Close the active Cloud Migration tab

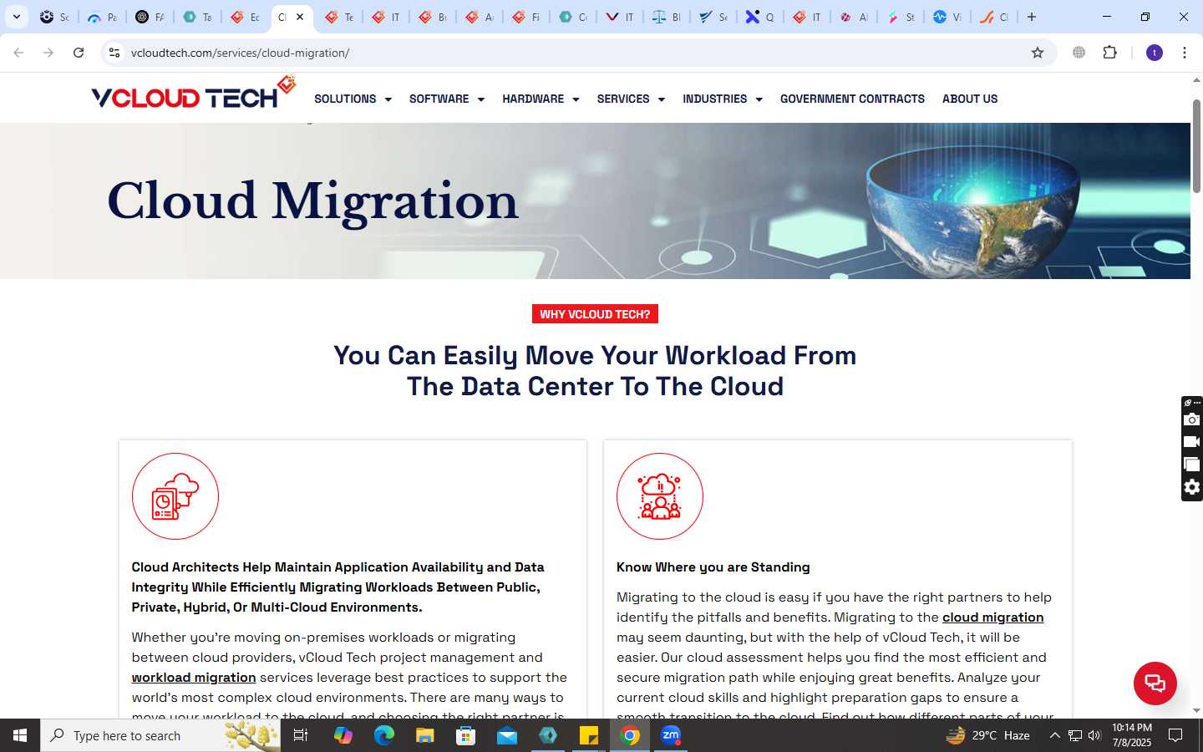(300, 17)
